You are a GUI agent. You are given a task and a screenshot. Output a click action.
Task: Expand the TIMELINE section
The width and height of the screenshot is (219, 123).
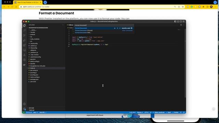point(46,110)
